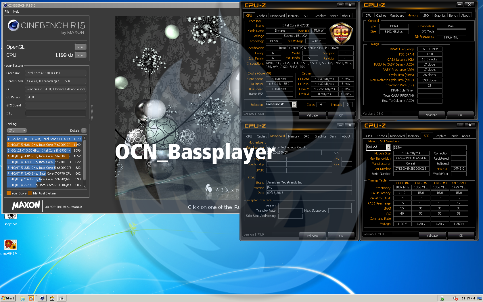
Task: Click the camera snapshot taskbar icon
Action: [62, 298]
